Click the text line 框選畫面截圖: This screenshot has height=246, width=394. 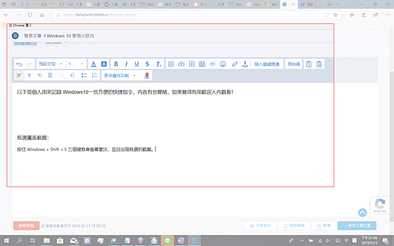[x=33, y=138]
